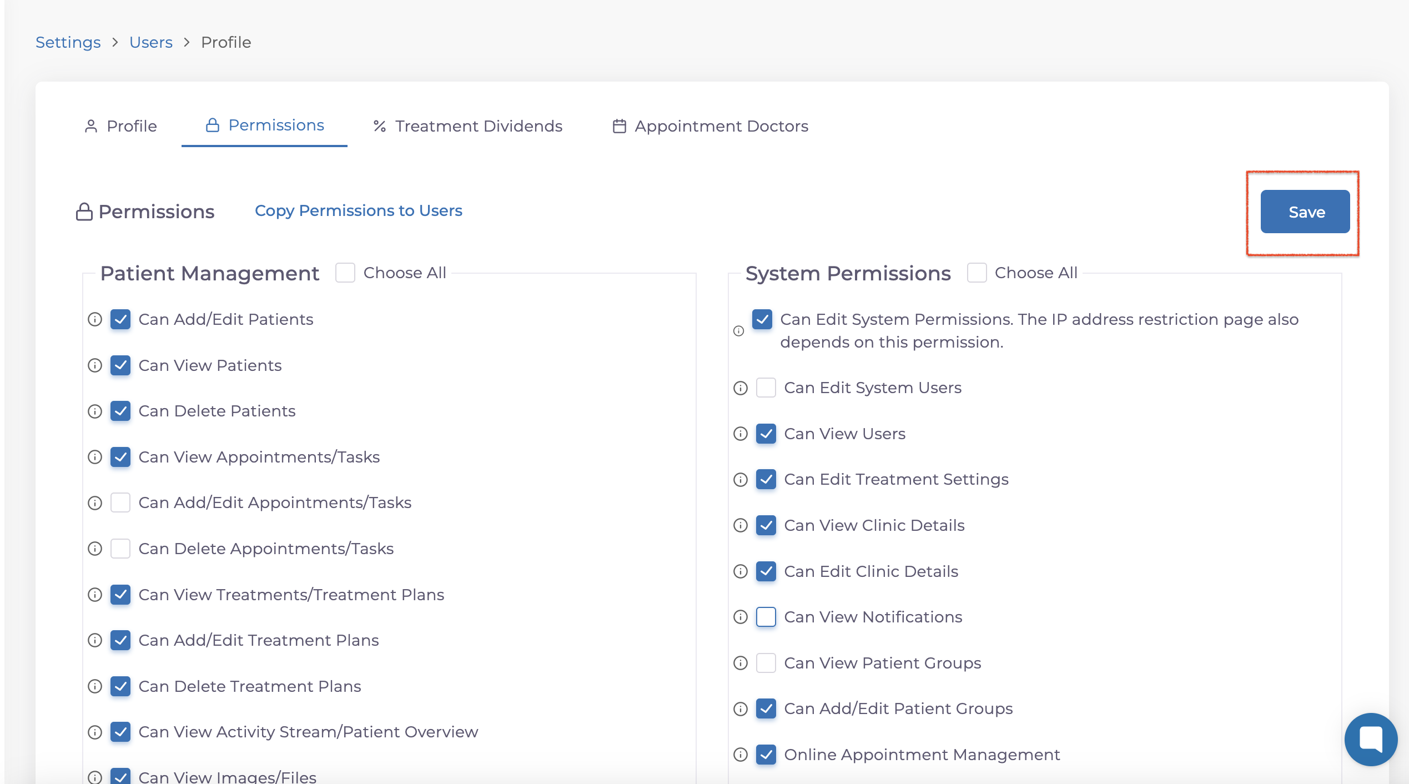
Task: Uncheck Can View Users permission
Action: 766,434
